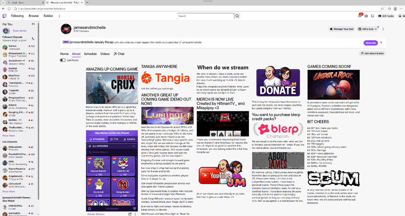Open Browse in top navigation

tap(33, 16)
